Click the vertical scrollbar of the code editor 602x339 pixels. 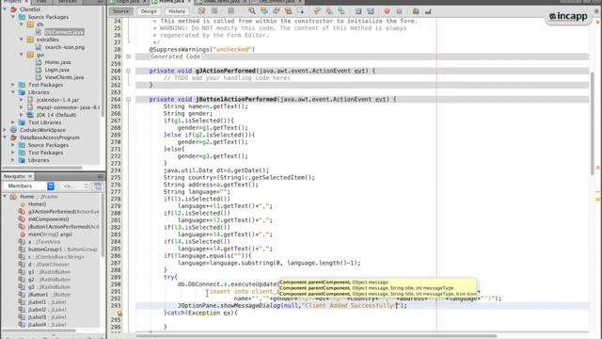click(x=592, y=123)
